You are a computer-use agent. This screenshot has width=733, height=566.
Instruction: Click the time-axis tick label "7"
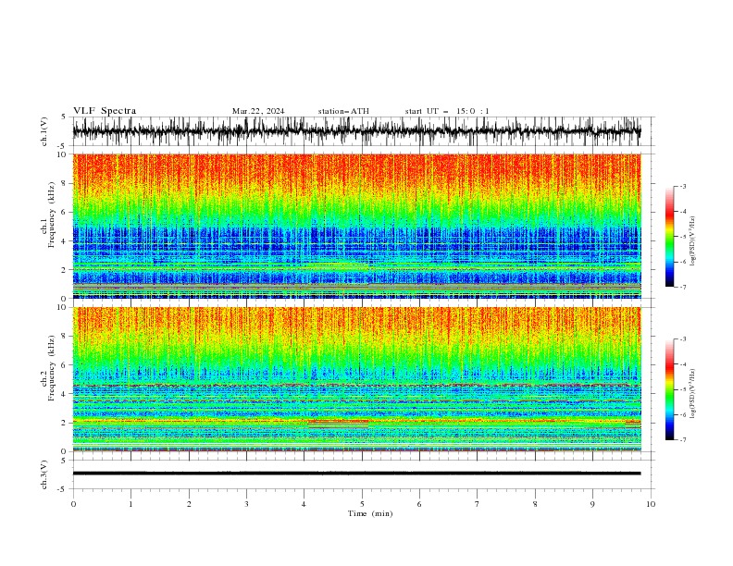(478, 504)
